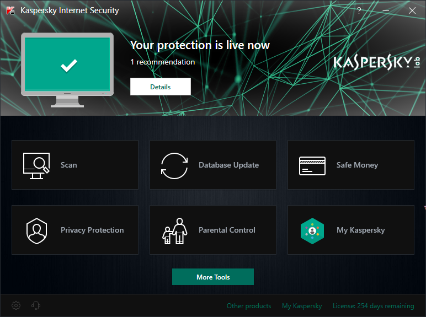
Task: Click the Privacy Protection shield icon
Action: tap(36, 231)
